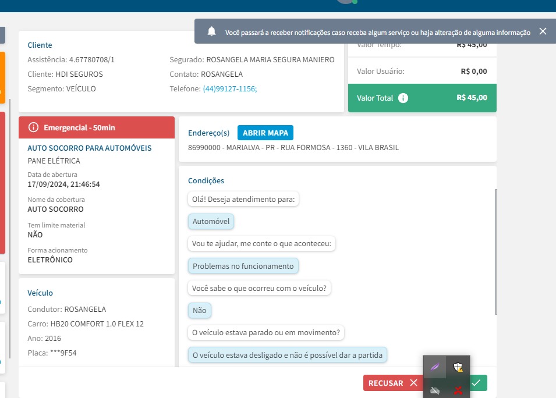Open the Valor Total info icon
The height and width of the screenshot is (398, 556).
click(x=403, y=98)
